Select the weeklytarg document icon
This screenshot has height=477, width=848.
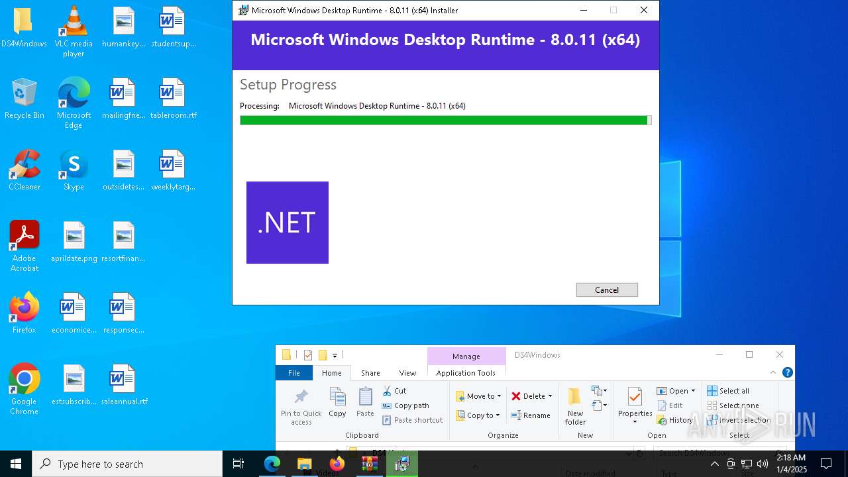click(174, 171)
